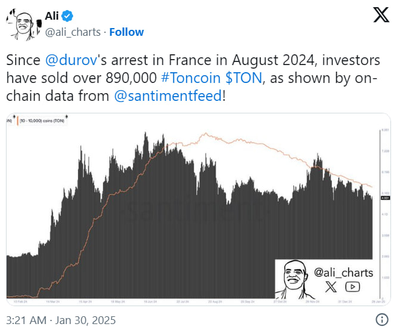Click the X icon in chart watermark
Viewport: 397px width, 333px height.
(331, 286)
